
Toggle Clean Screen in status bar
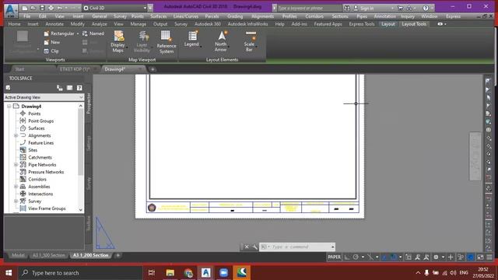click(480, 257)
